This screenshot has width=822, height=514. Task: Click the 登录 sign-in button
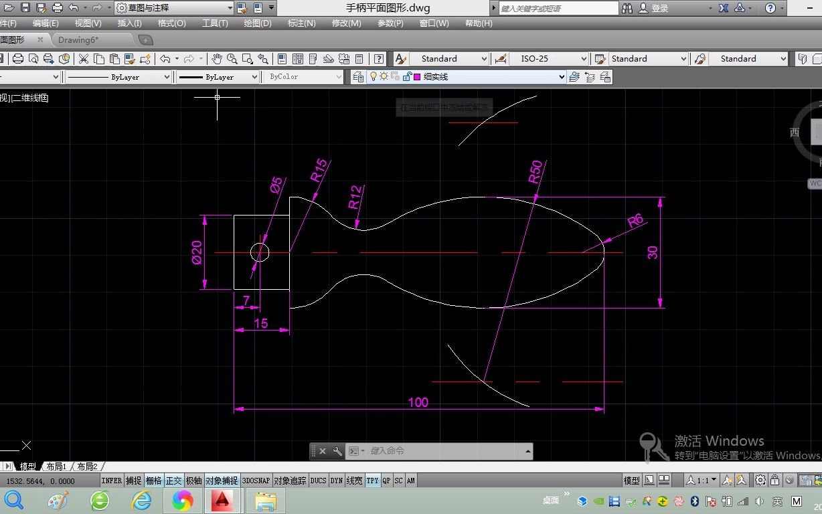click(660, 8)
